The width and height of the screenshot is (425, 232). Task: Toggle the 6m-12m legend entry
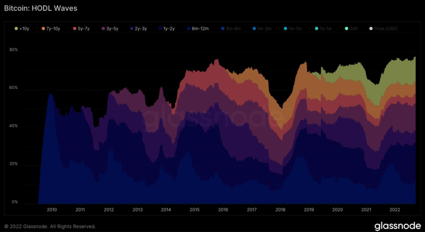coord(198,29)
